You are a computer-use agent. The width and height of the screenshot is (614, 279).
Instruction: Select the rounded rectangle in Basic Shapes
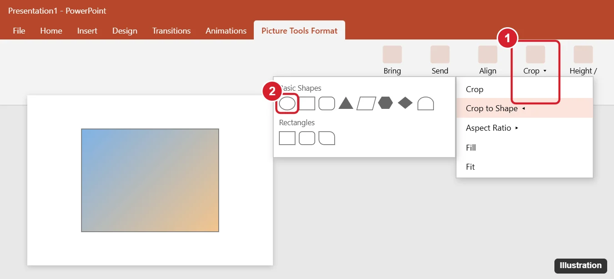point(327,103)
